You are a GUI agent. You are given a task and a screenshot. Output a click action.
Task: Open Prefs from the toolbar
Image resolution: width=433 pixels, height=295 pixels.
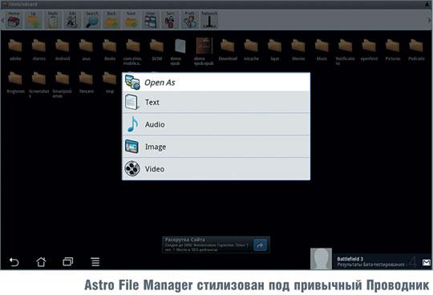[190, 19]
